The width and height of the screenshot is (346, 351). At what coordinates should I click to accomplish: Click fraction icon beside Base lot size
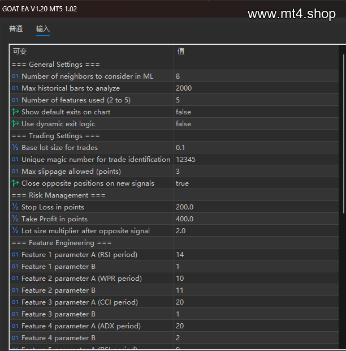point(15,148)
